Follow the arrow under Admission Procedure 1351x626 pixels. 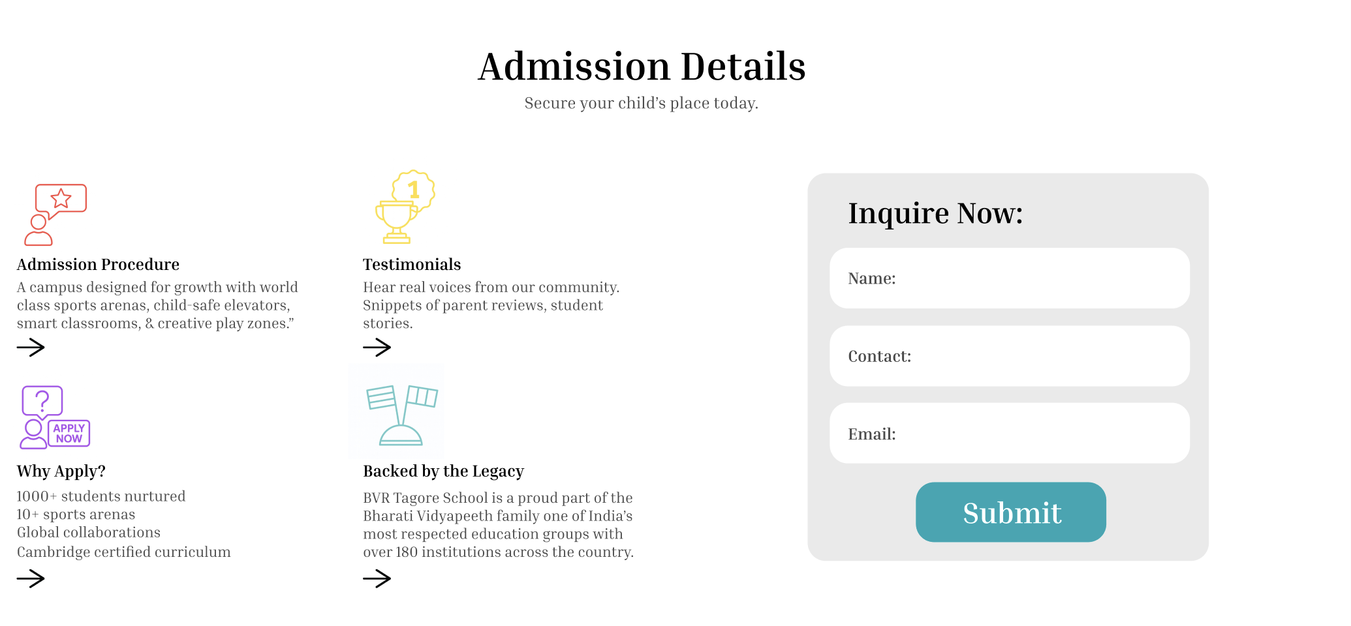click(x=31, y=348)
